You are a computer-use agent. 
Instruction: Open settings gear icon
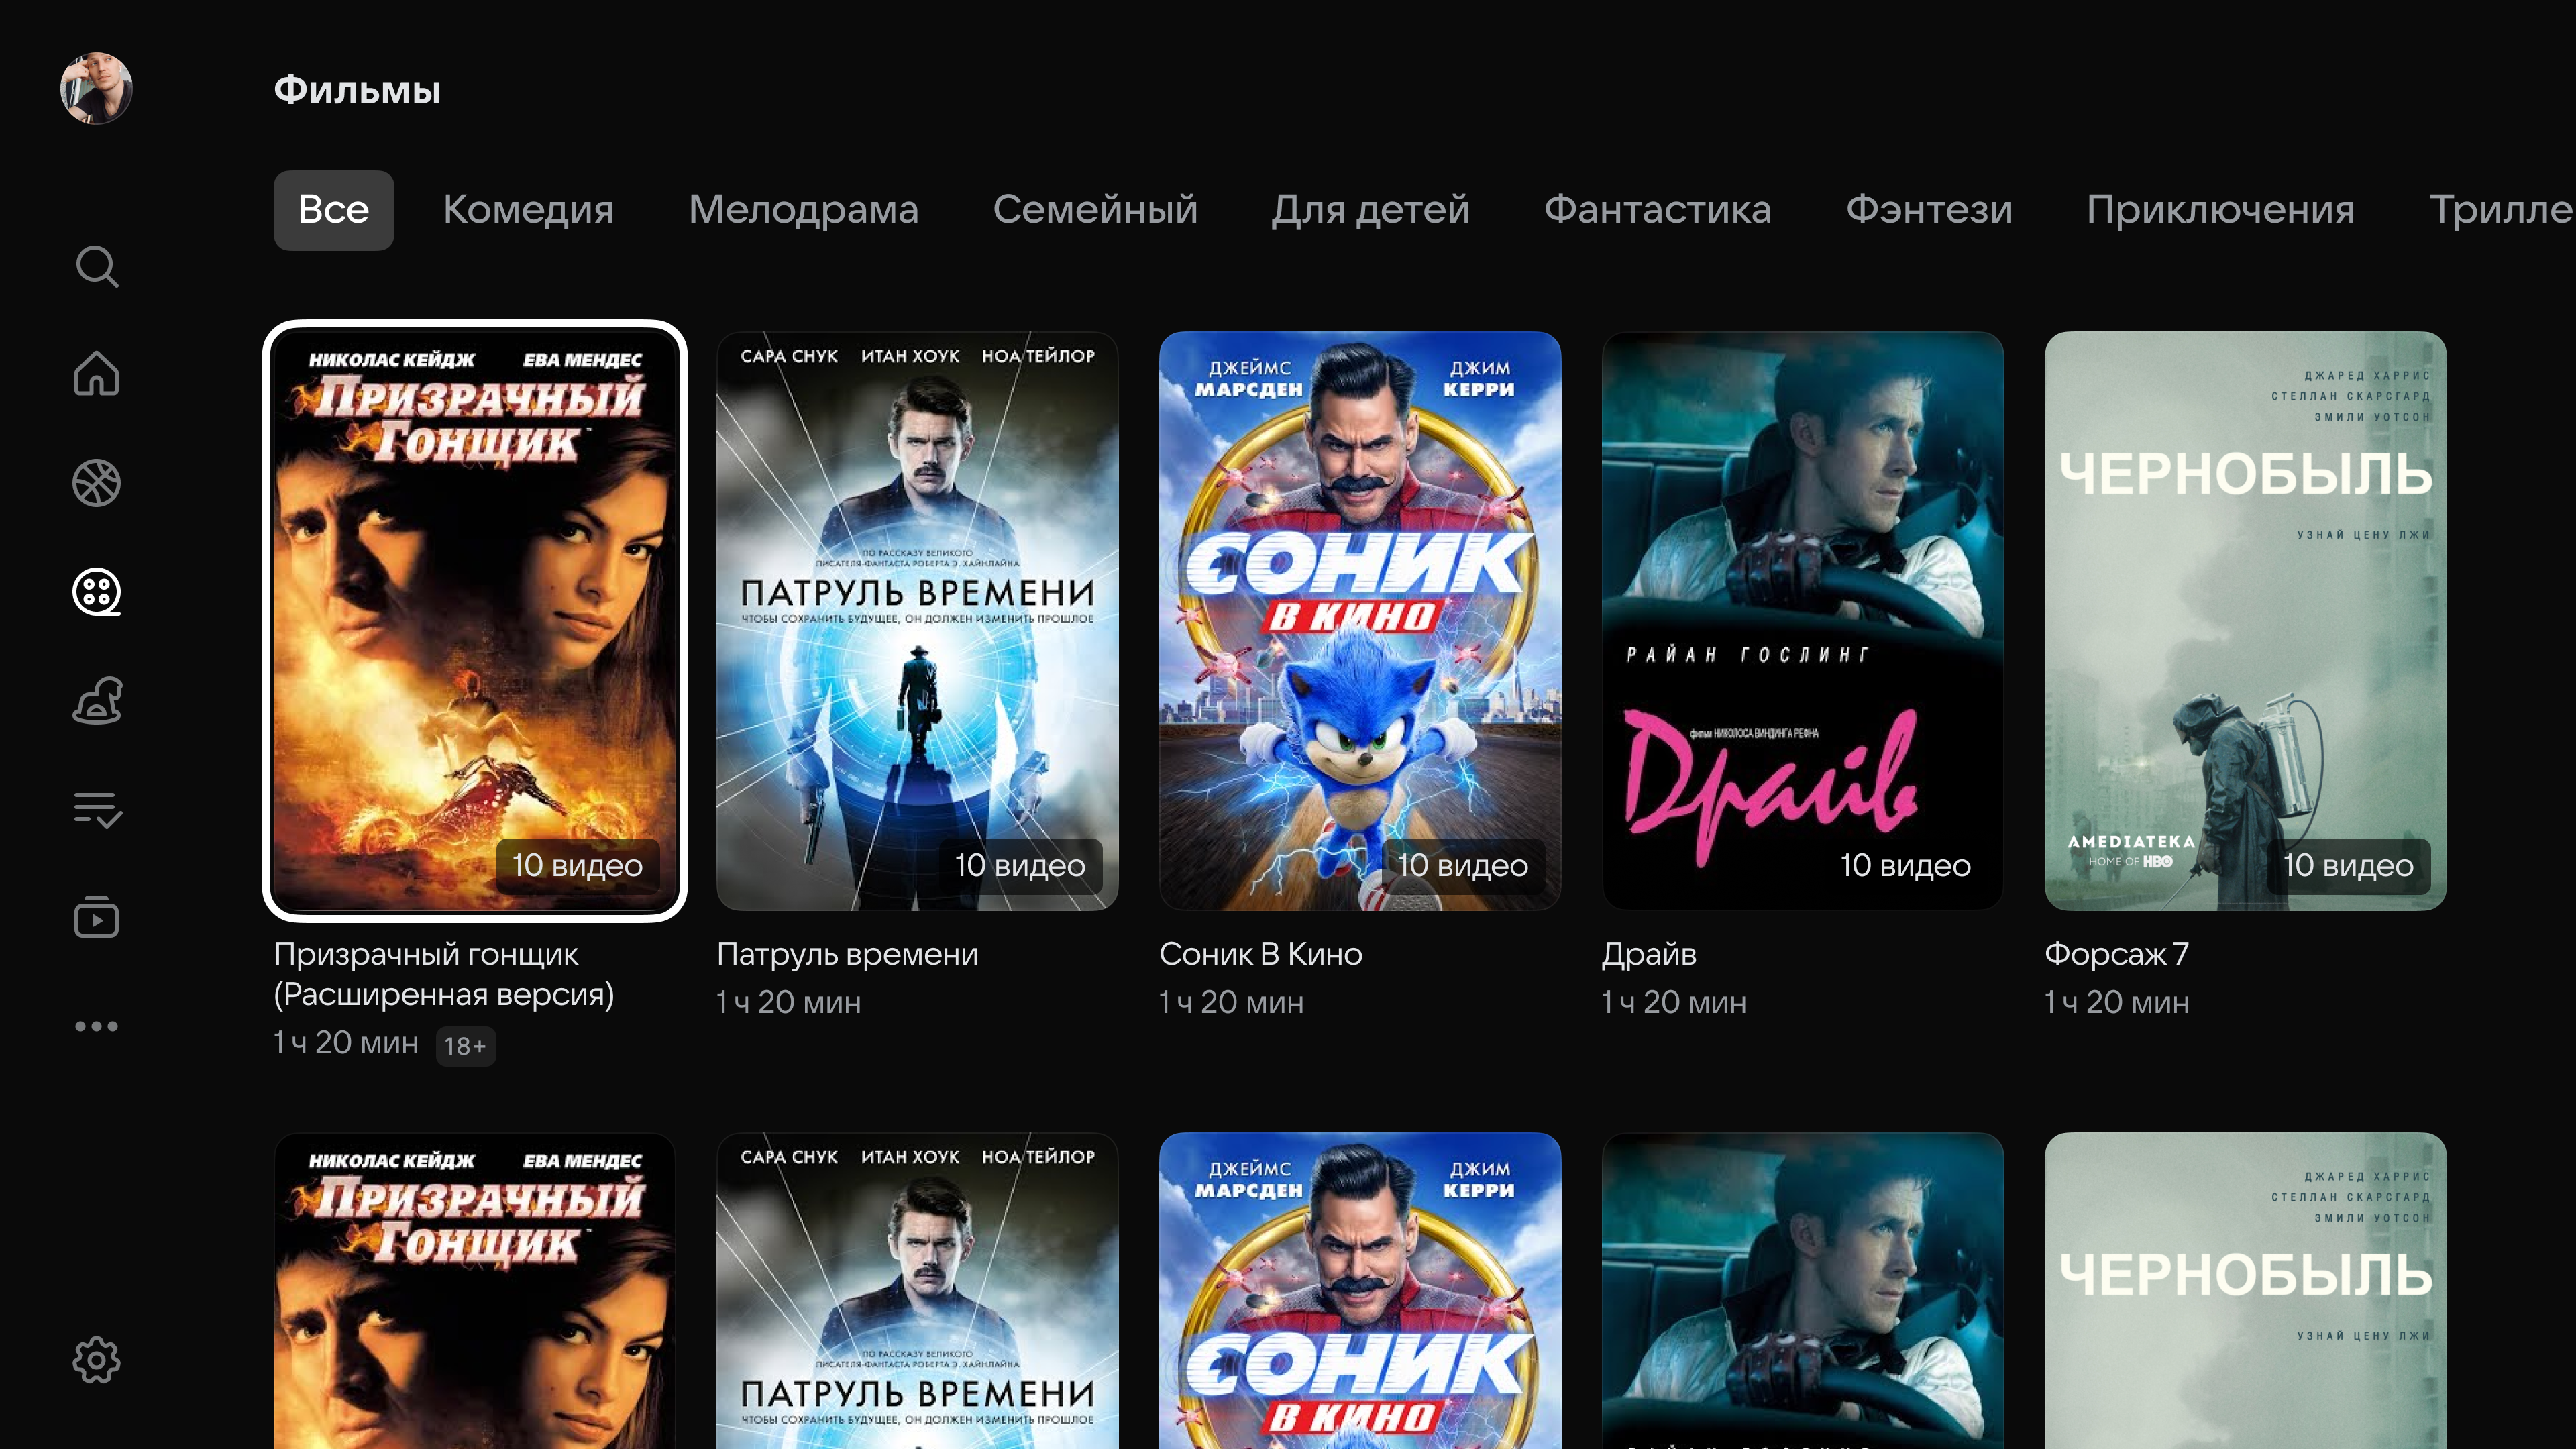coord(97,1360)
